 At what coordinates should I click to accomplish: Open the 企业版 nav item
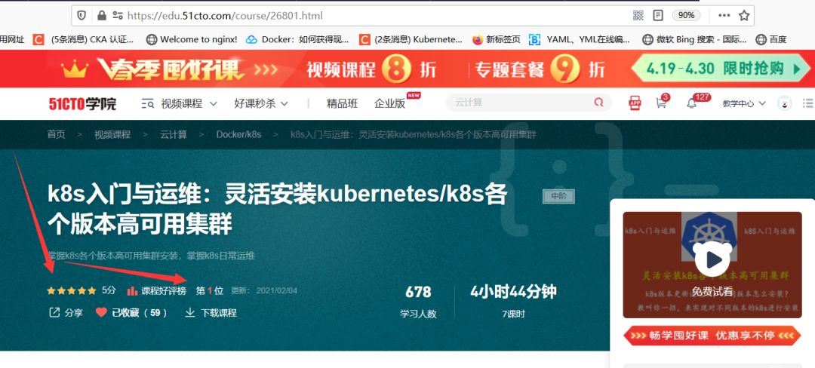(x=390, y=103)
